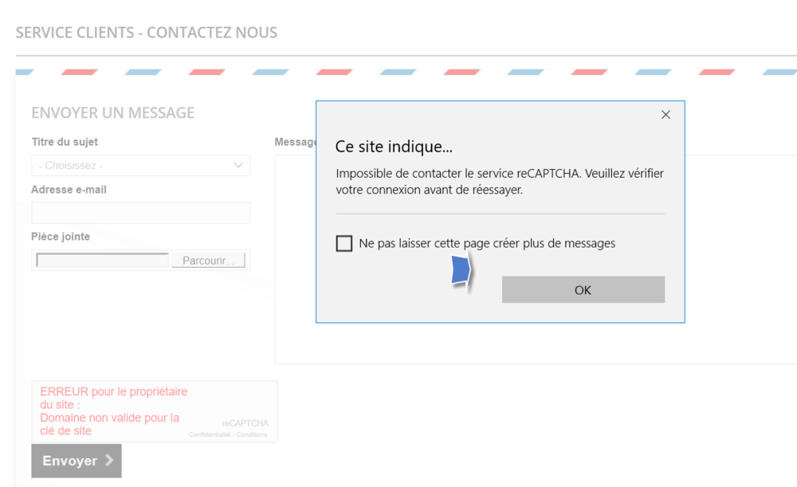This screenshot has height=487, width=797.
Task: Open the reCAPTCHA Confidentialité link
Action: point(210,434)
